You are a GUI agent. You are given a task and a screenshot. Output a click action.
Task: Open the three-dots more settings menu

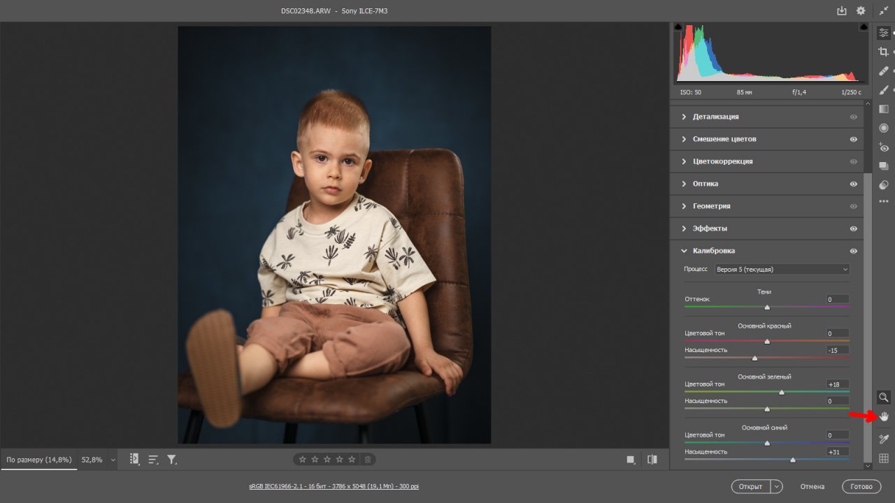pos(884,201)
